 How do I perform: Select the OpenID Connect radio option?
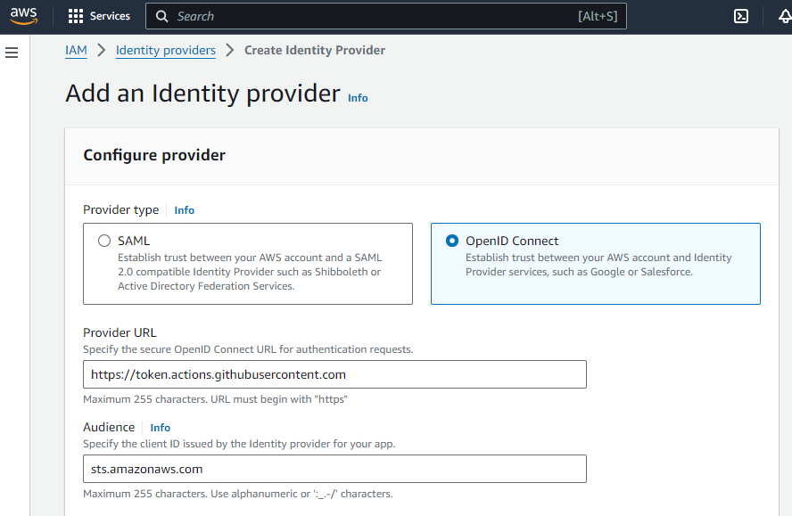[452, 241]
